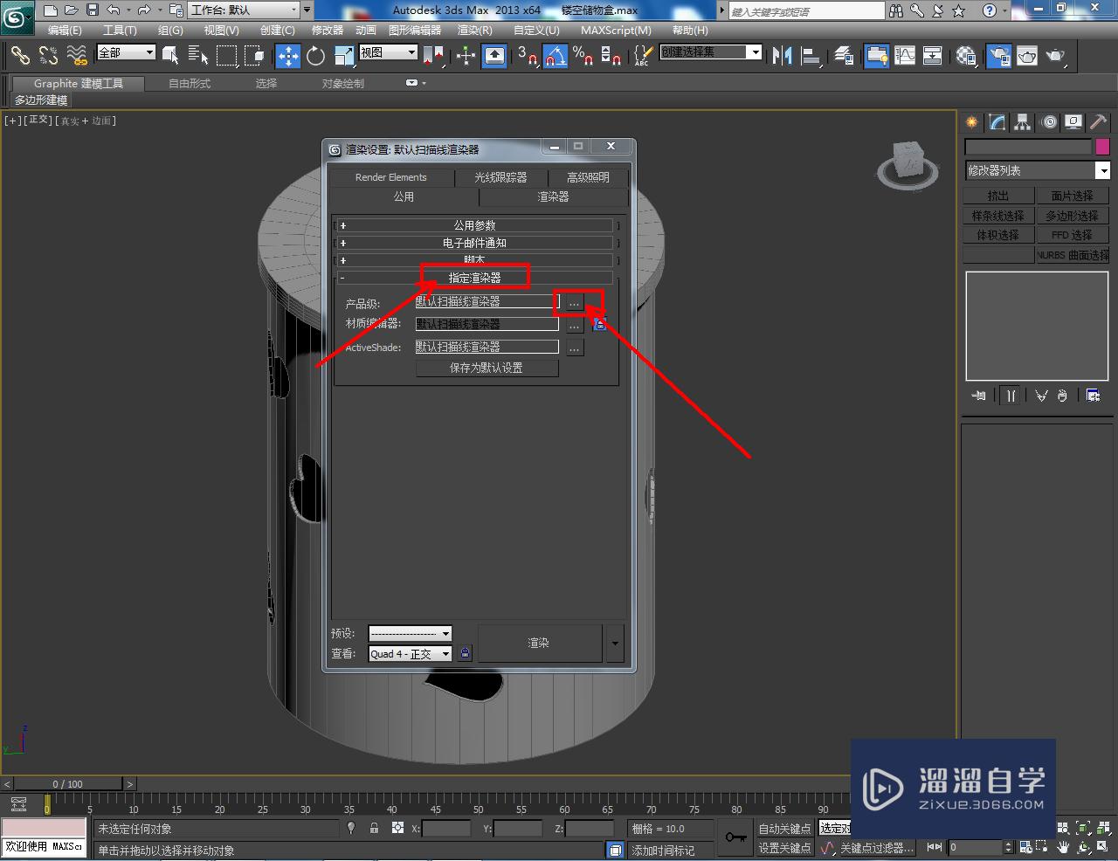Open the 渲染(R) menu
1118x861 pixels.
(474, 30)
